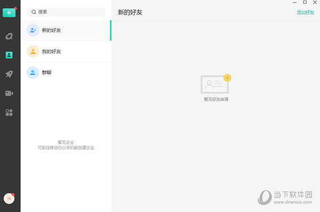The width and height of the screenshot is (320, 212).
Task: Focus the 搜索 search field
Action: (66, 12)
